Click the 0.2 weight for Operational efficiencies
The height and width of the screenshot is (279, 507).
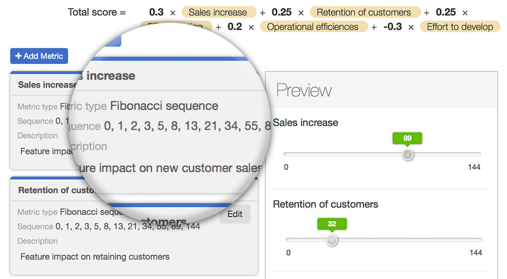(x=235, y=27)
